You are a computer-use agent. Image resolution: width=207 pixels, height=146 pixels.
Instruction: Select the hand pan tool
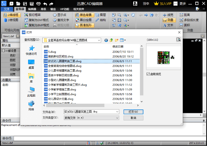click(133, 15)
